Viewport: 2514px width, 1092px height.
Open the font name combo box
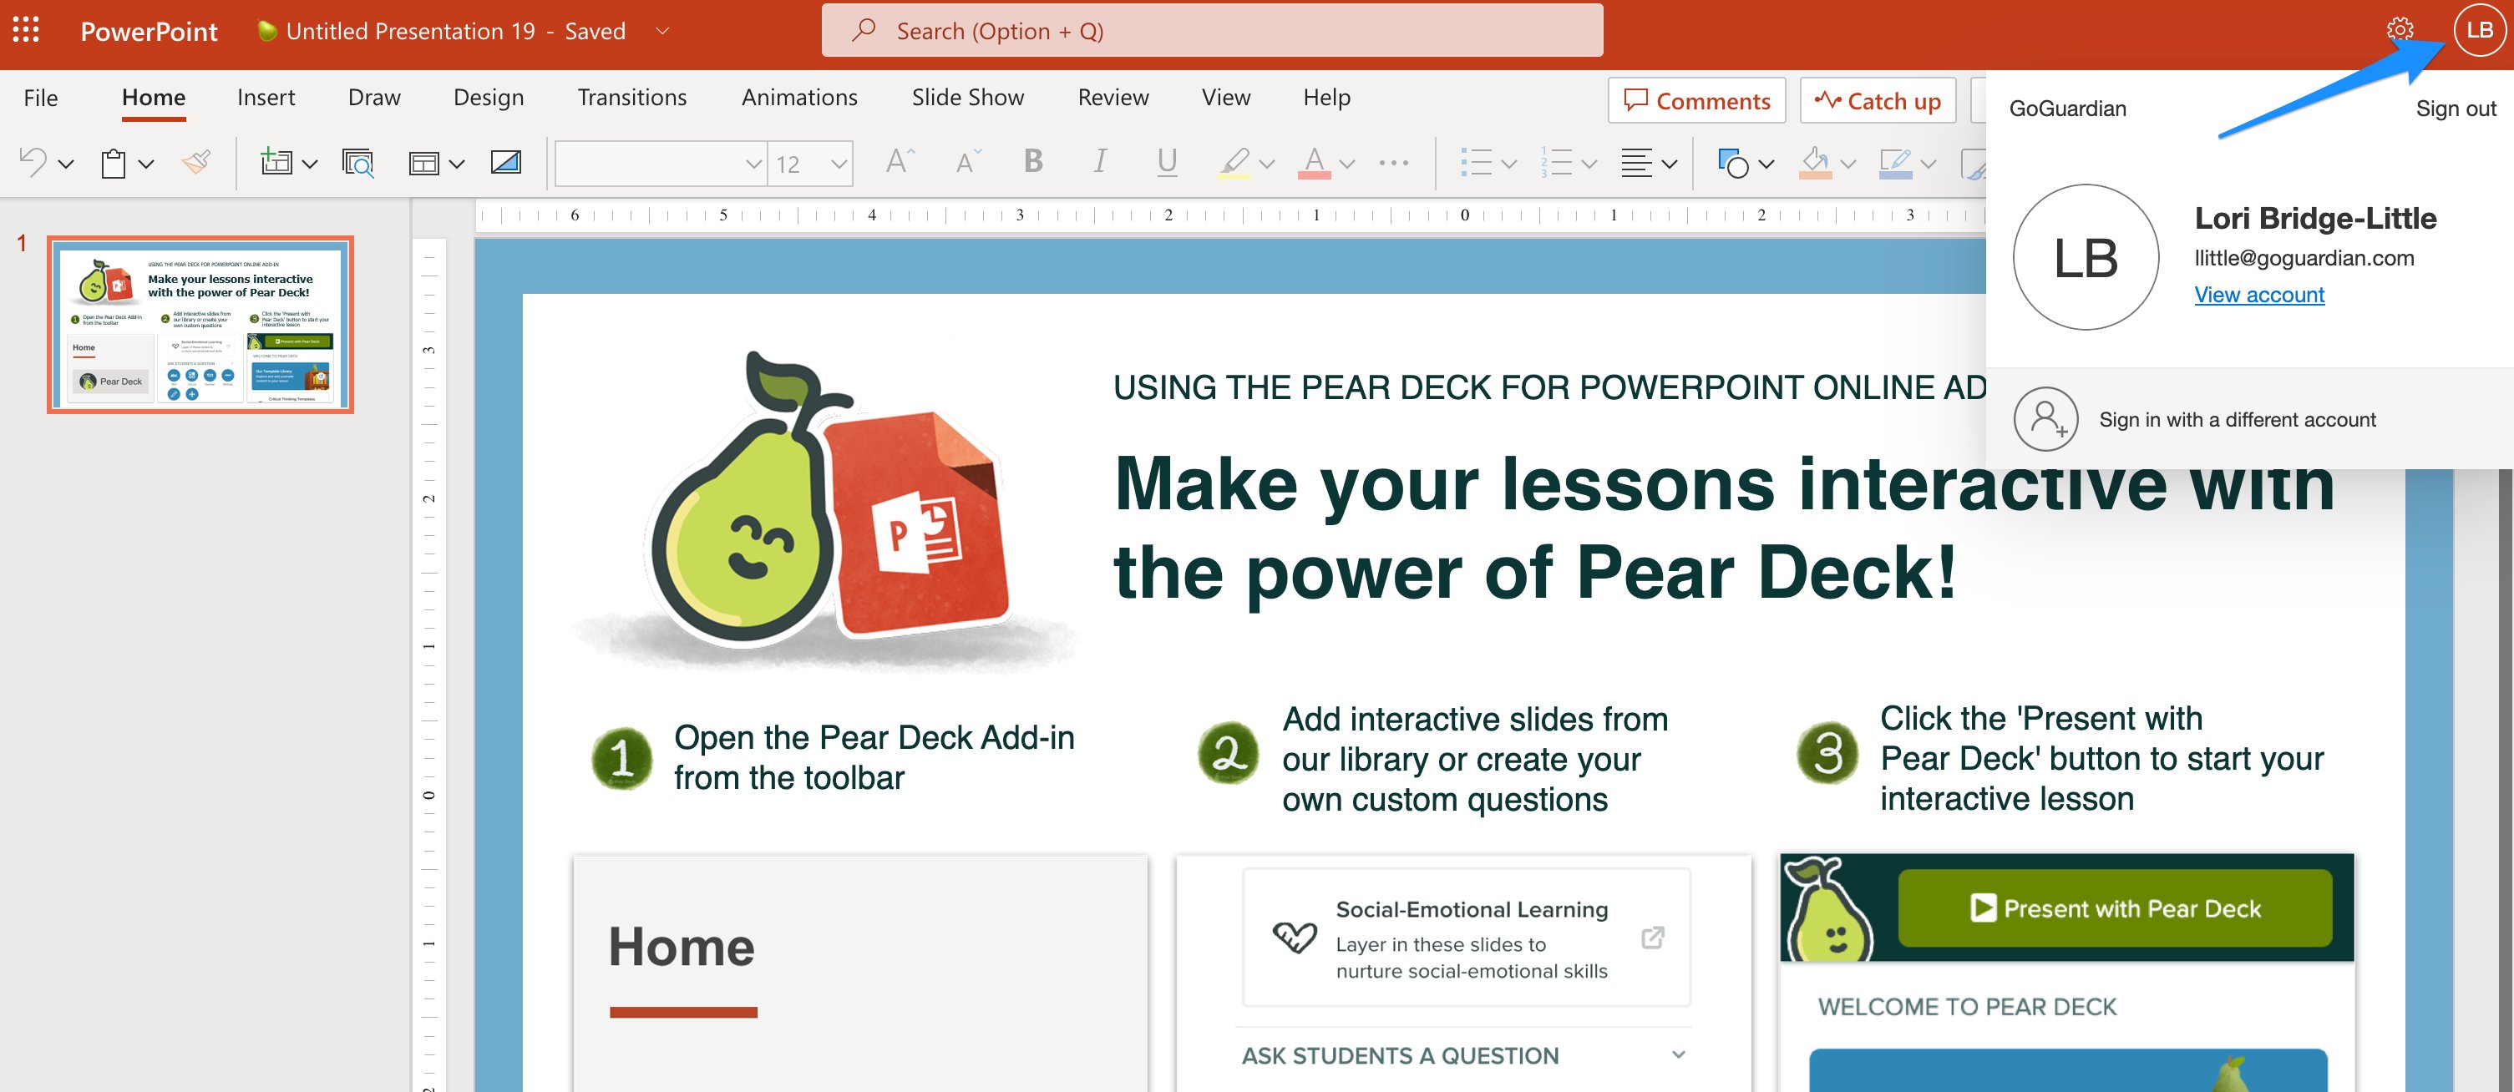click(x=661, y=163)
